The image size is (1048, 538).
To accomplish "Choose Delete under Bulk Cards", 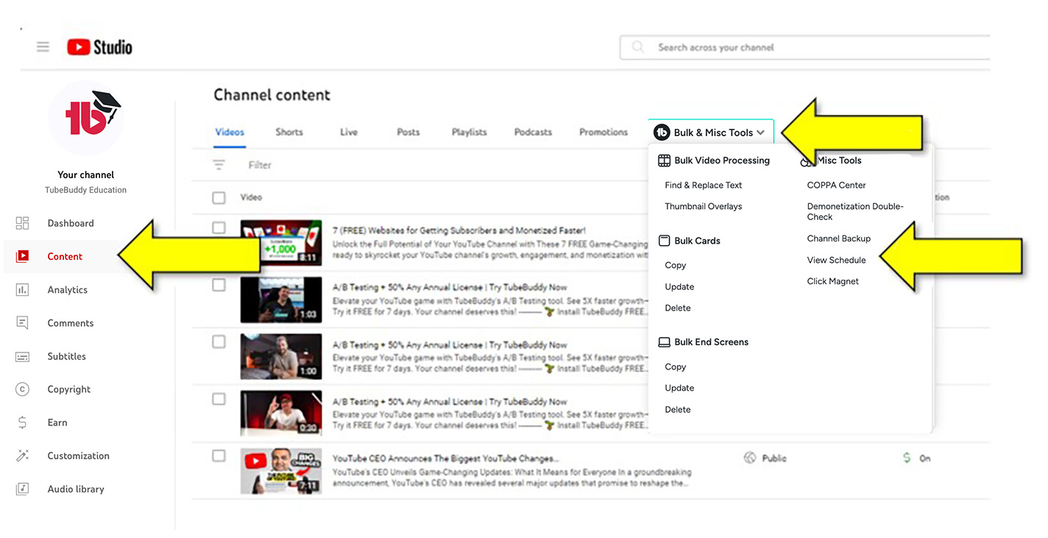I will (678, 308).
